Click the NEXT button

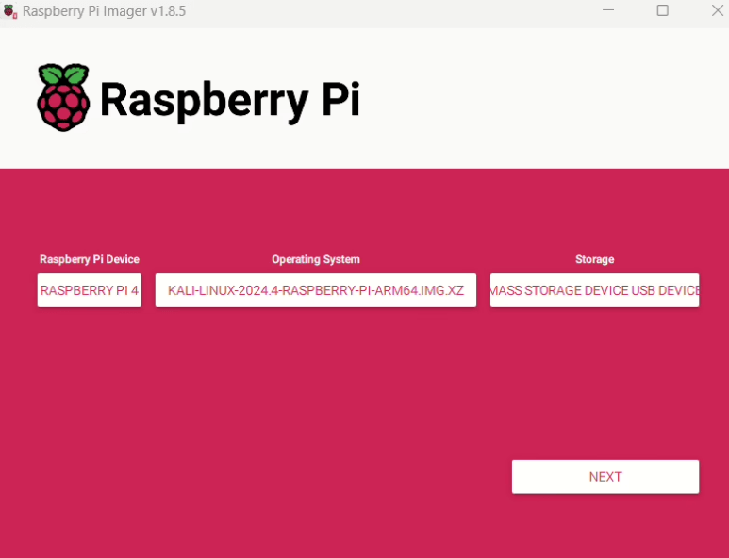(605, 477)
